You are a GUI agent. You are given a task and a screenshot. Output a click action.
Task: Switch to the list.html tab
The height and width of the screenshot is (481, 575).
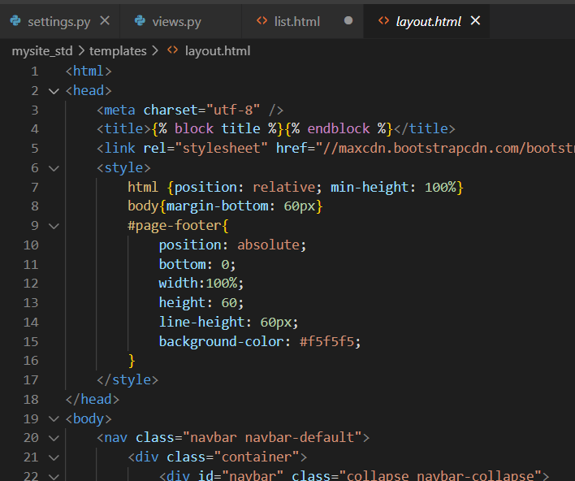[x=297, y=22]
